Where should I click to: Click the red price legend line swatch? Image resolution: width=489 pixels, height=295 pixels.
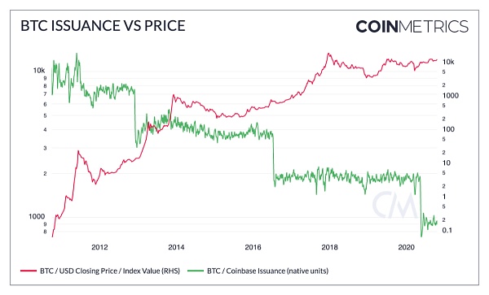click(29, 271)
